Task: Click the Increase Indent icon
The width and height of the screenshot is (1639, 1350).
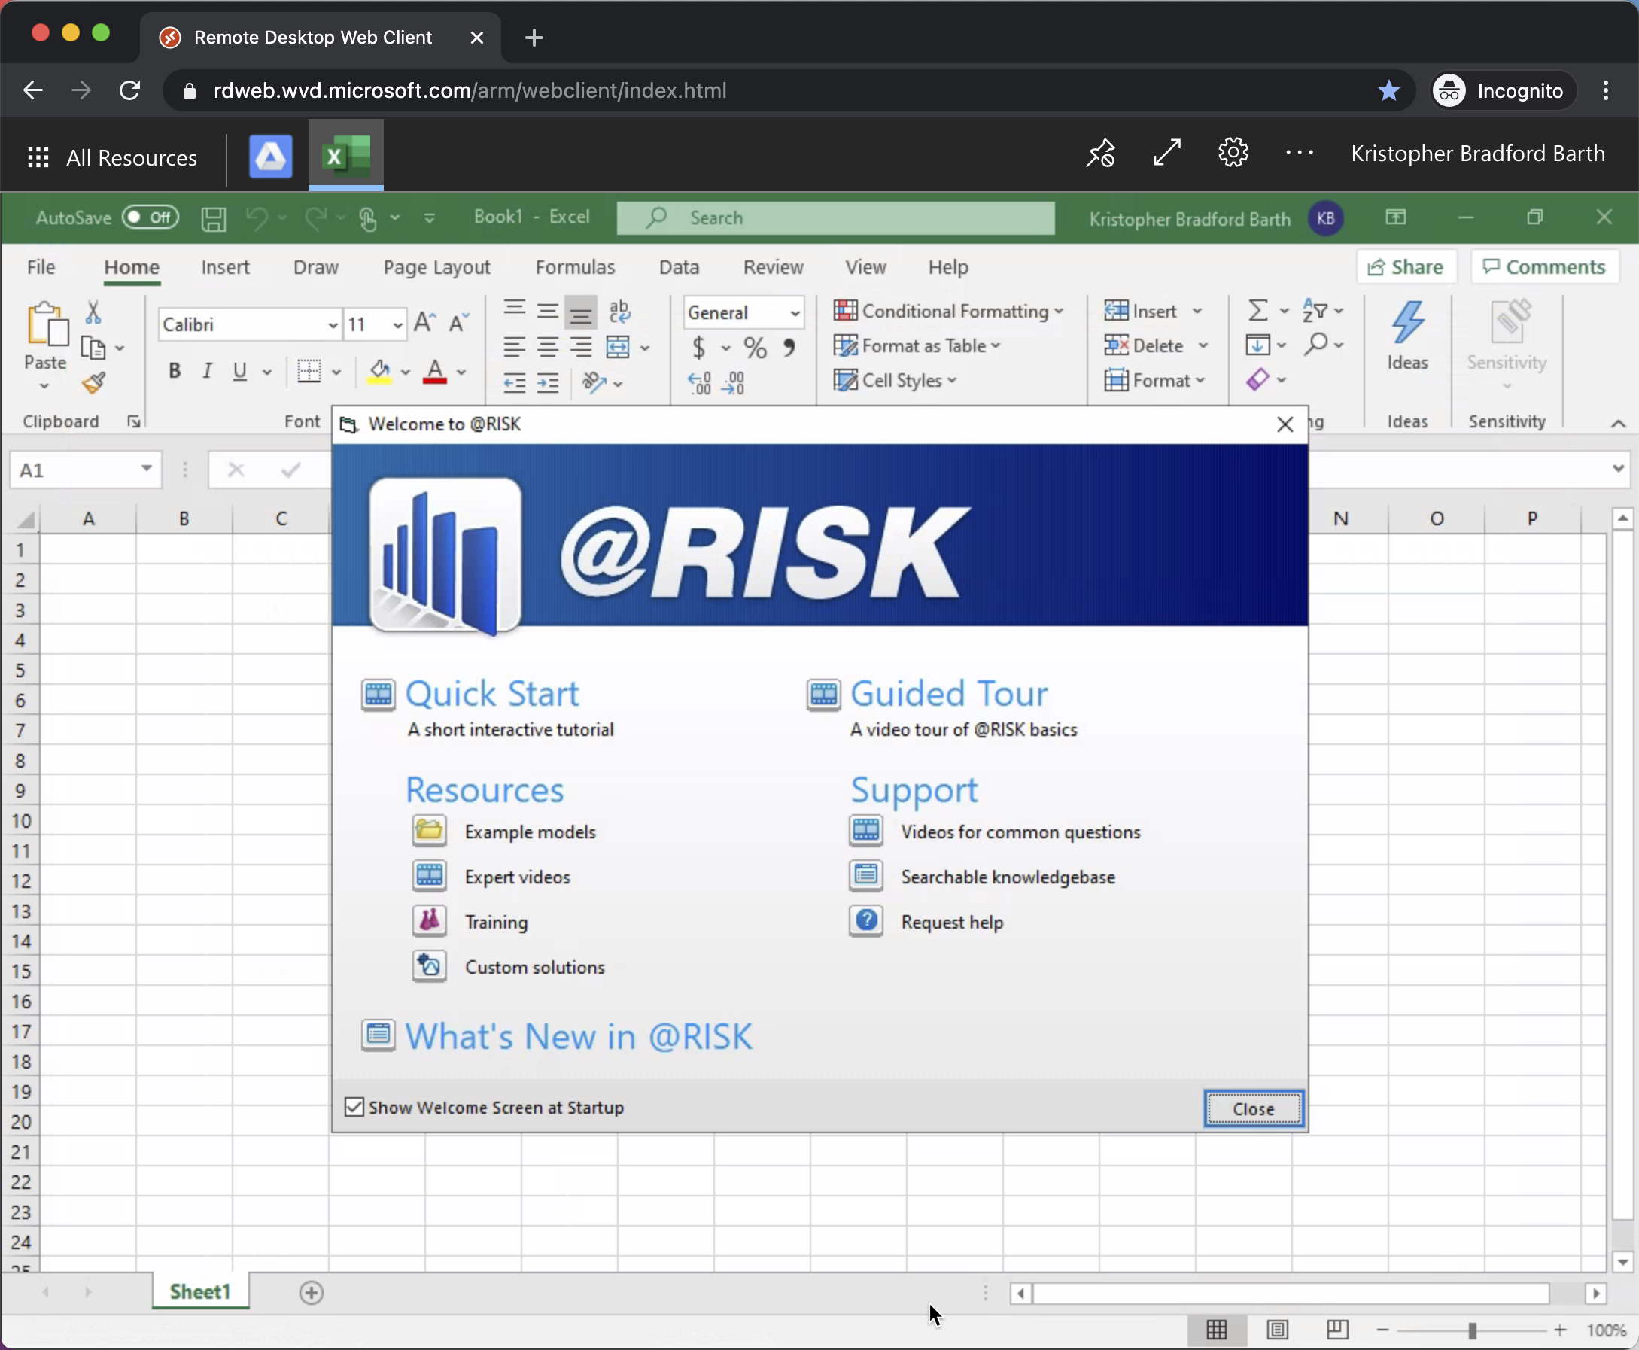Action: (x=547, y=382)
